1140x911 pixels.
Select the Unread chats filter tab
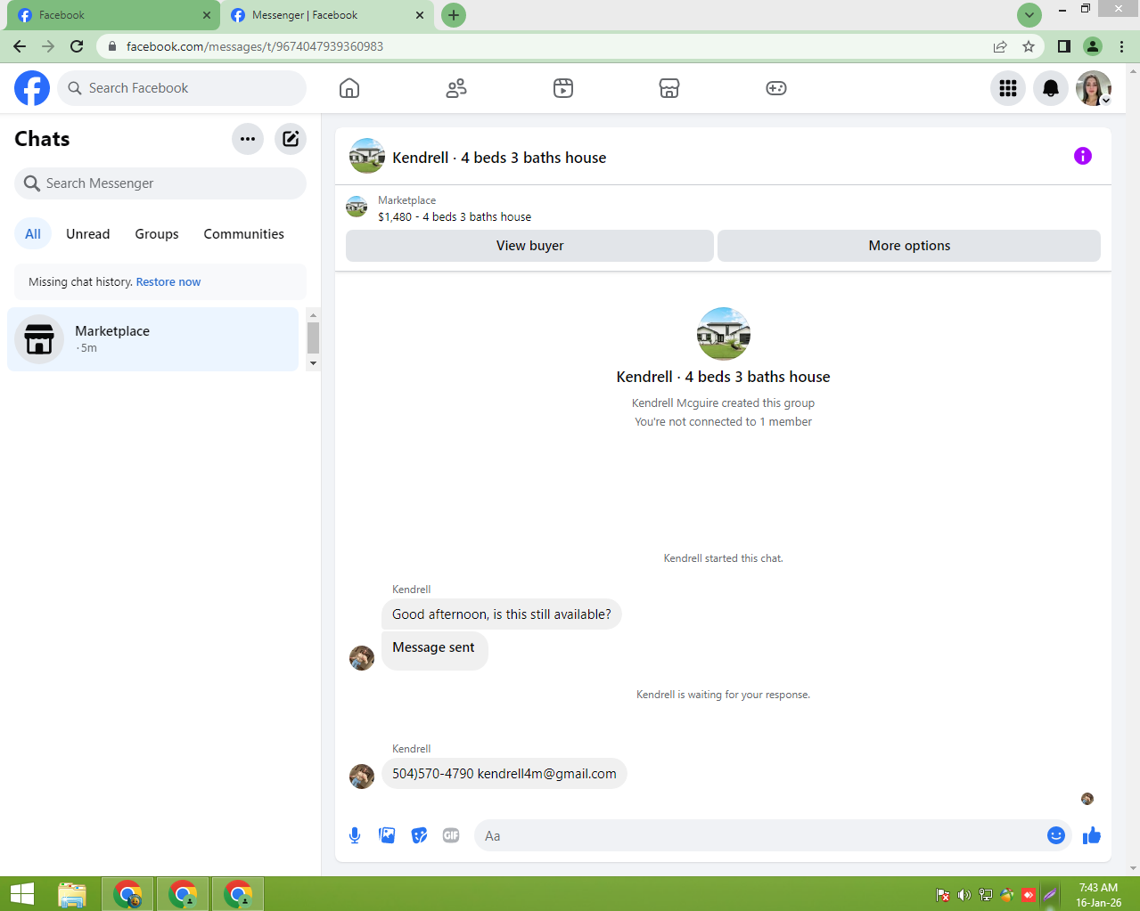tap(88, 234)
